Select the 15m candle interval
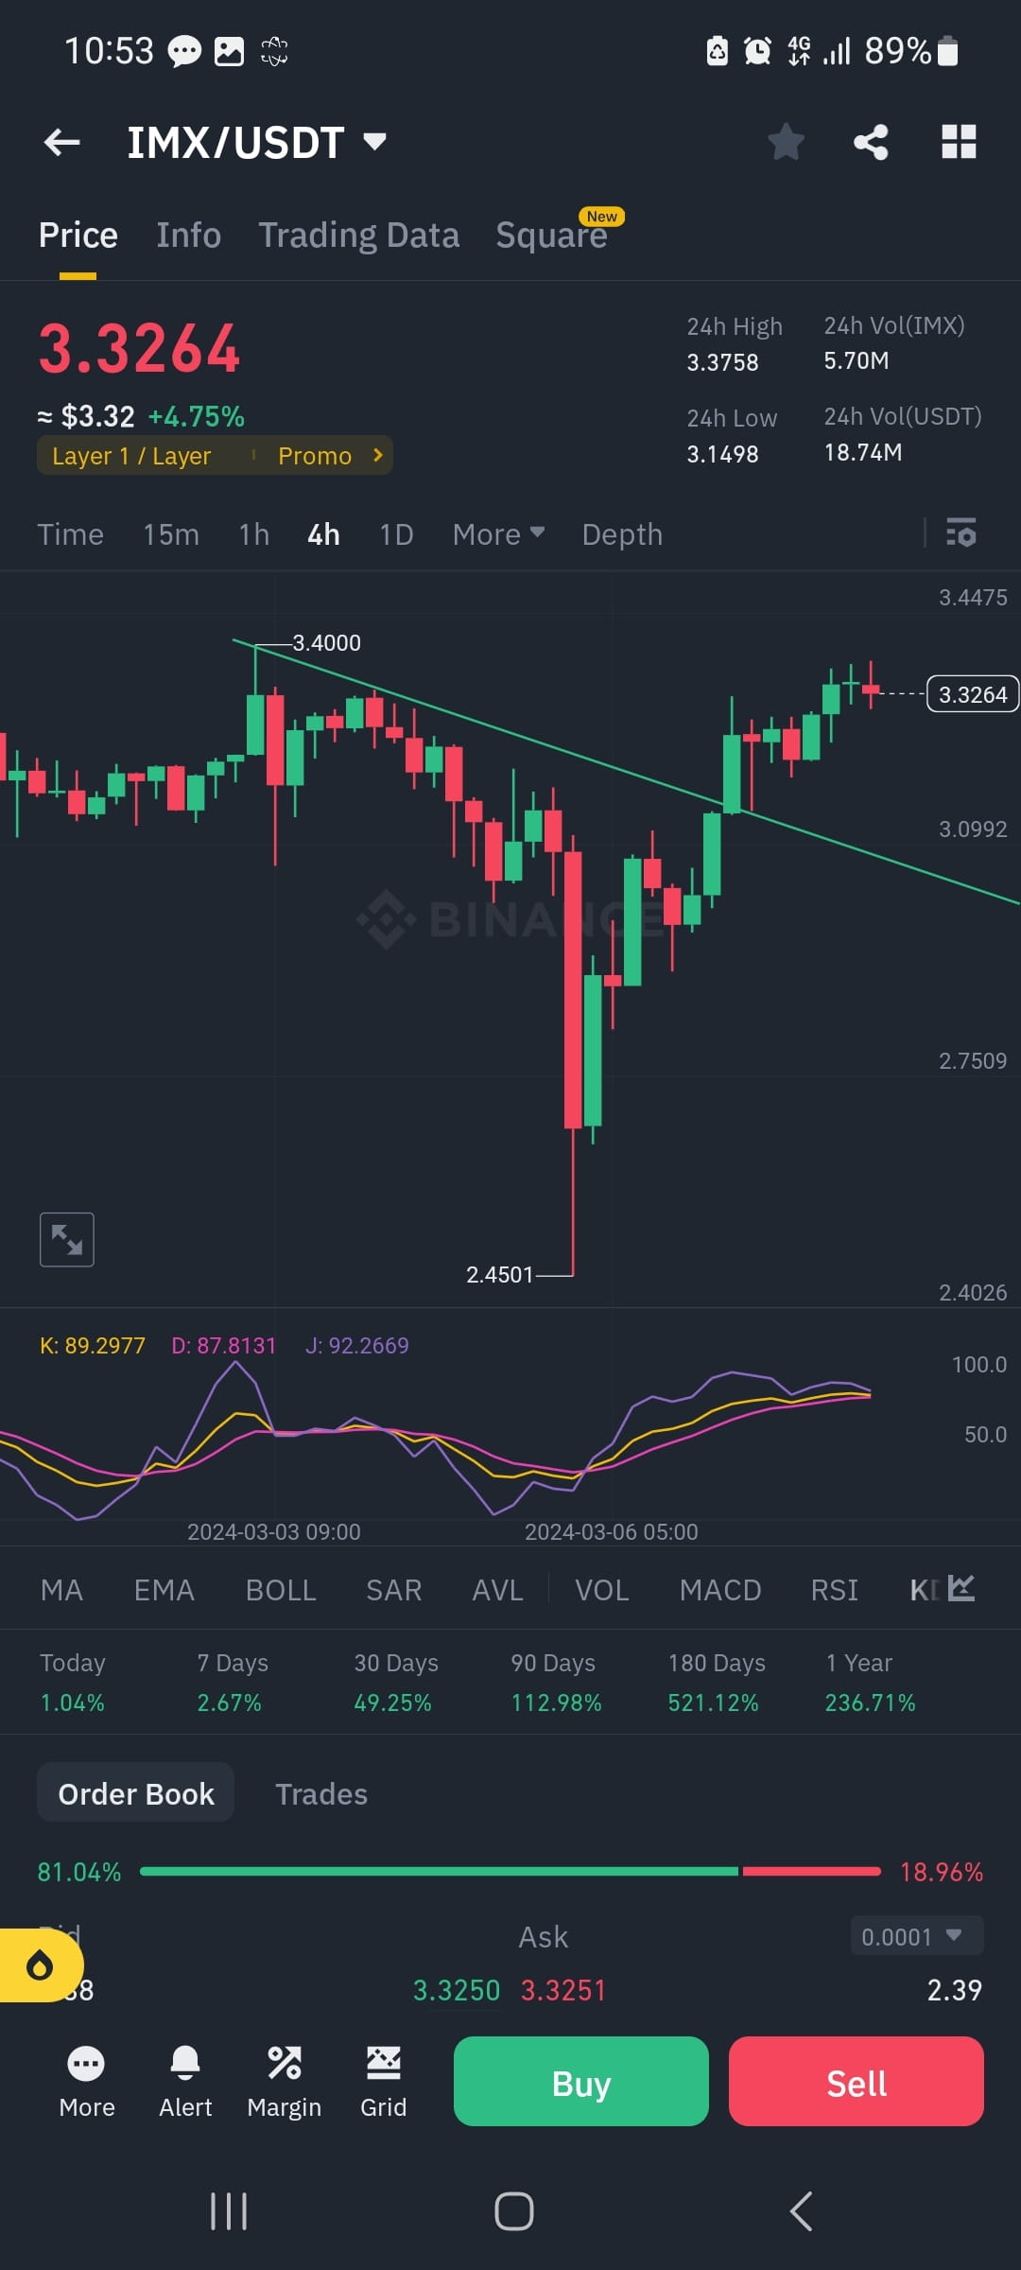This screenshot has width=1021, height=2270. pos(170,534)
